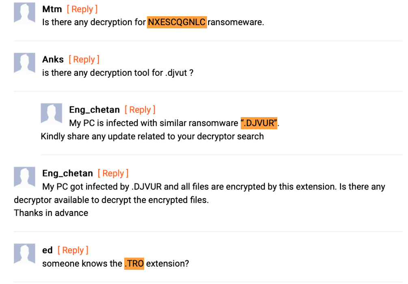Viewport: 408px width, 284px height.
Task: Reply to Eng_chetan's "My PC got infected" comment
Action: [x=113, y=173]
